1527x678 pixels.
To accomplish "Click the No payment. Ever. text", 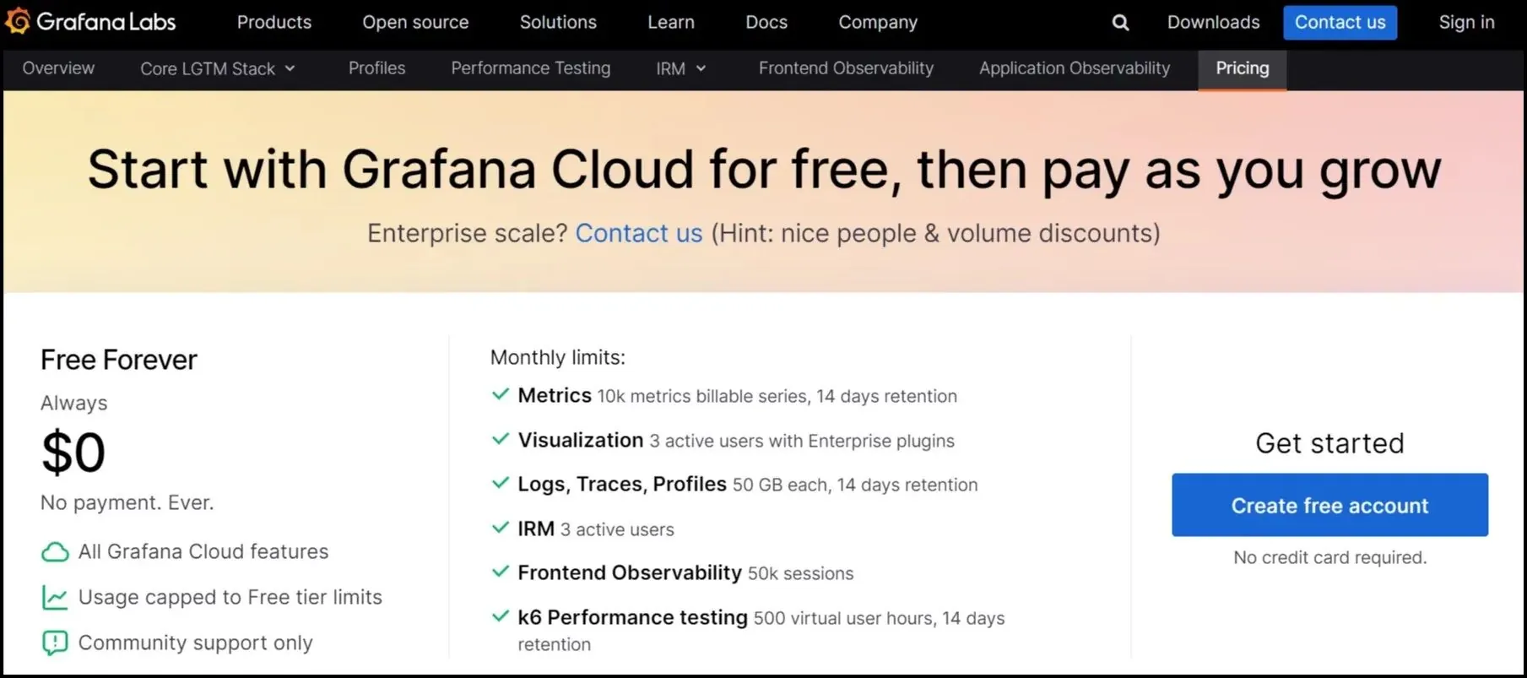I will coord(127,503).
